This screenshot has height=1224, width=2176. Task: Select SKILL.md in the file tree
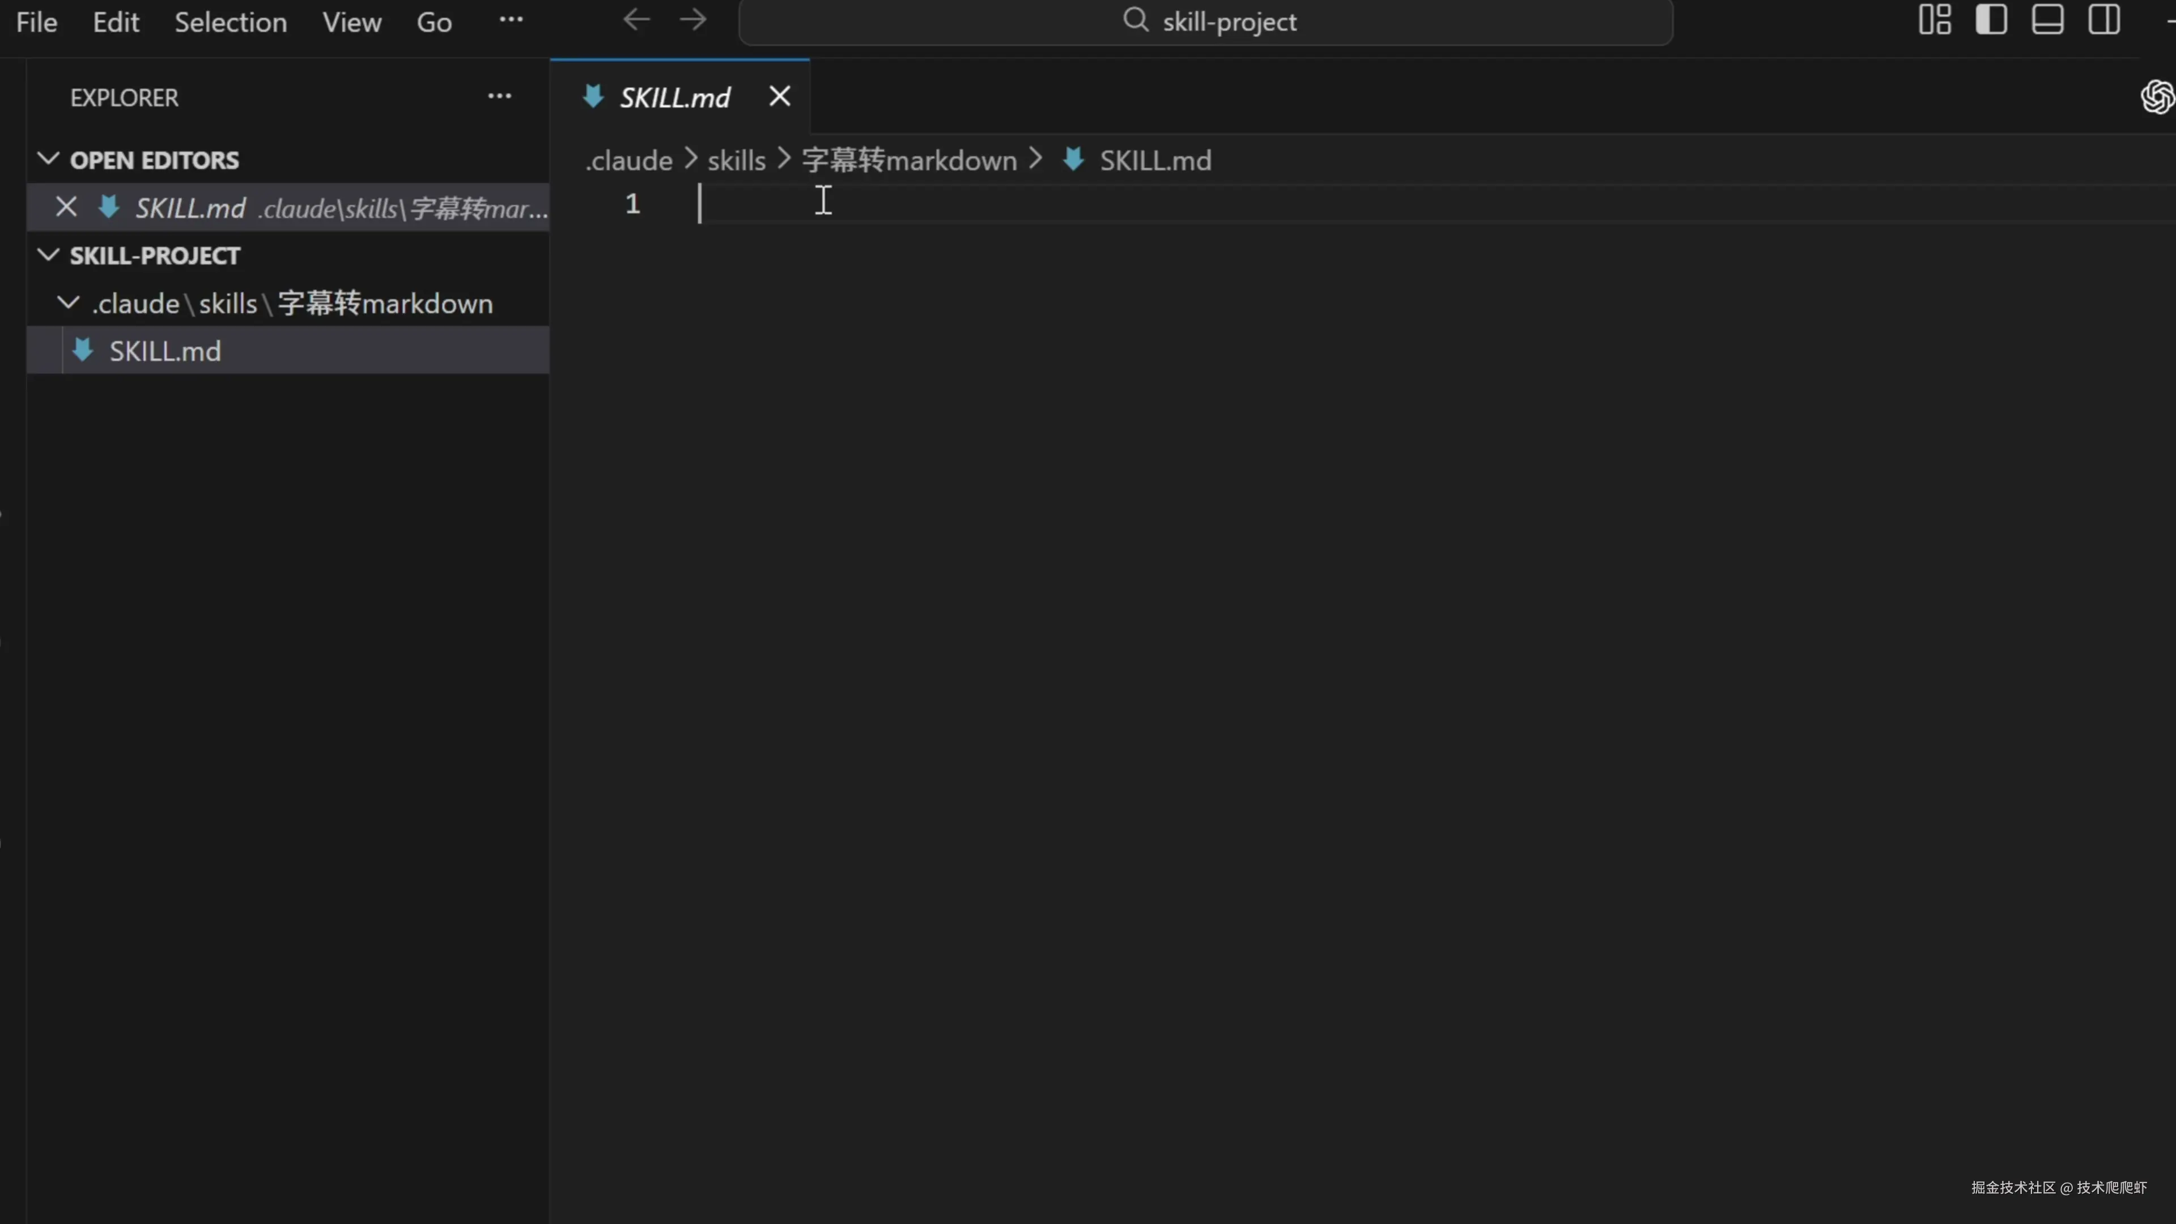165,351
